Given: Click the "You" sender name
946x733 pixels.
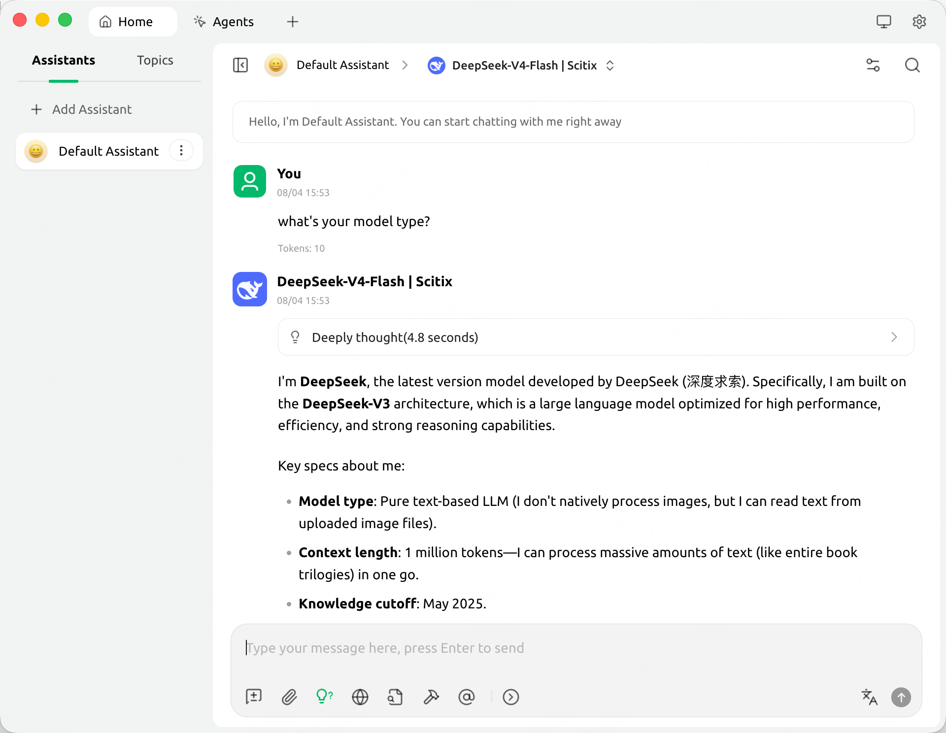Looking at the screenshot, I should pos(289,174).
